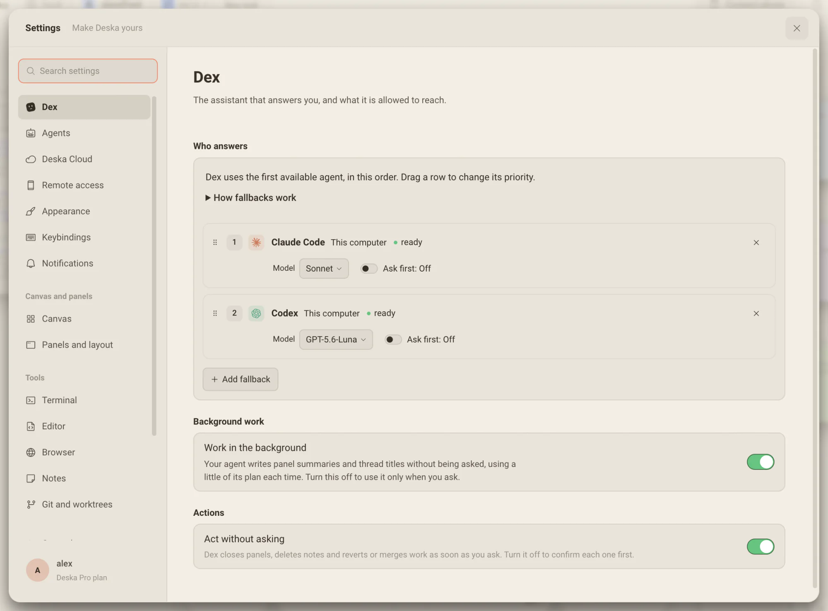This screenshot has height=611, width=828.
Task: Click the Panels and layout icon
Action: (x=31, y=345)
